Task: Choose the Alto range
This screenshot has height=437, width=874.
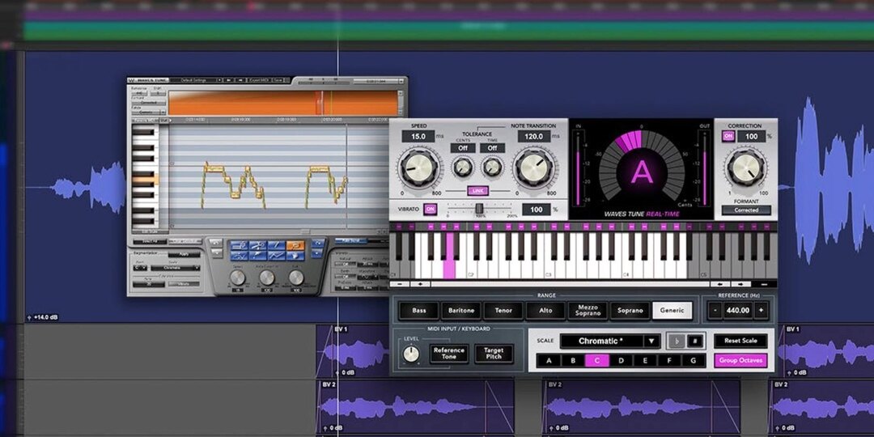Action: tap(545, 311)
